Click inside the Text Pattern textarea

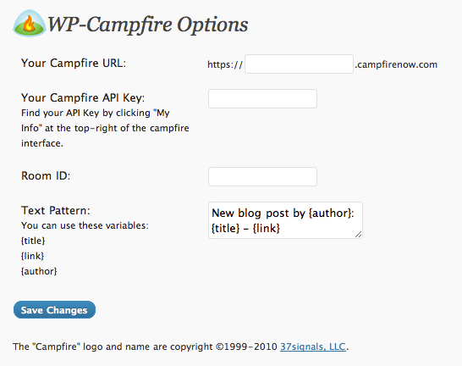point(285,220)
